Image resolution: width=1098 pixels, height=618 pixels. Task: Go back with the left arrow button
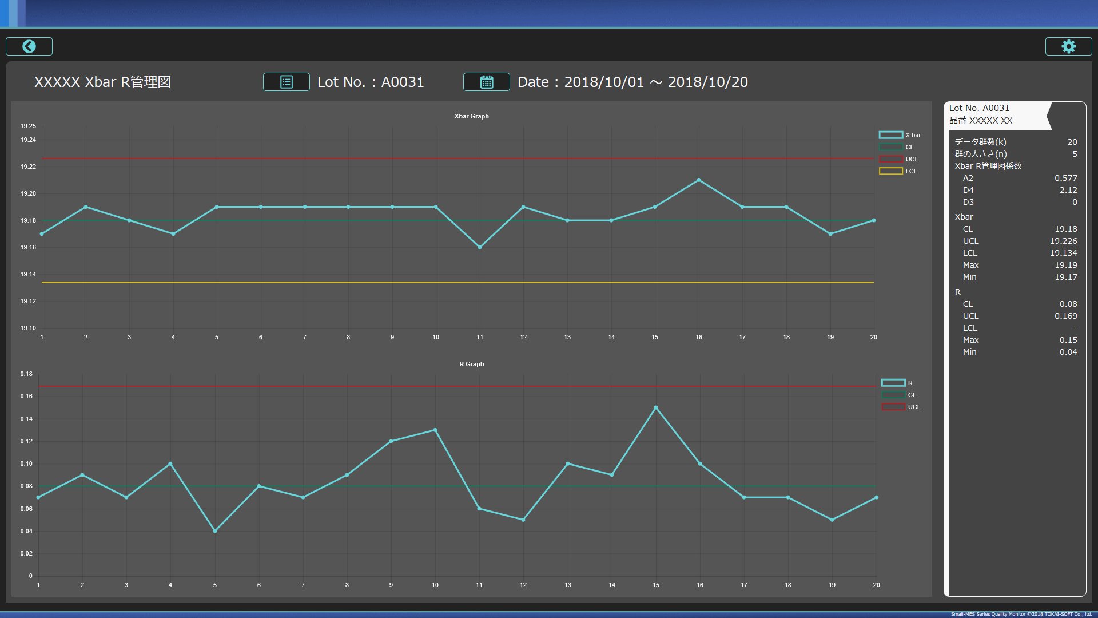[x=29, y=46]
